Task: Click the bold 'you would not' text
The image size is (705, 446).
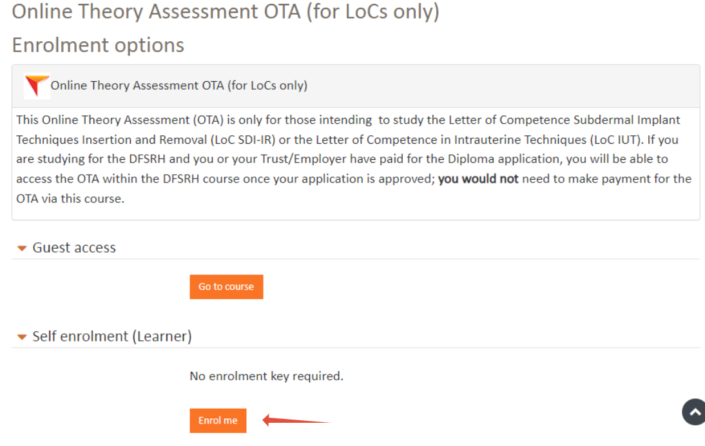Action: coord(478,179)
